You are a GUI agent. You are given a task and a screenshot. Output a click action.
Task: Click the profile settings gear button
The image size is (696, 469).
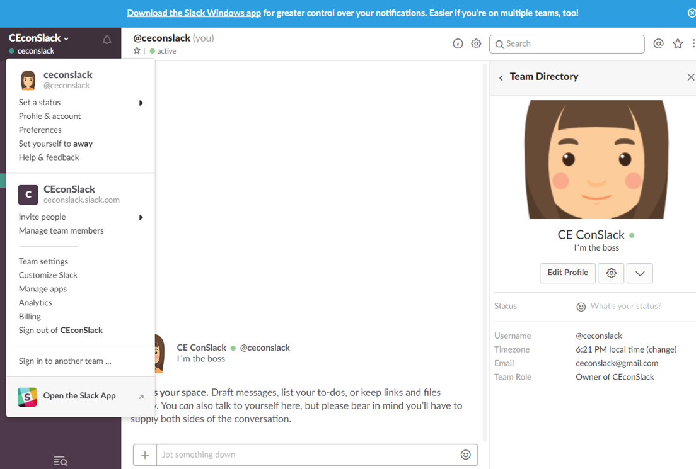point(612,273)
